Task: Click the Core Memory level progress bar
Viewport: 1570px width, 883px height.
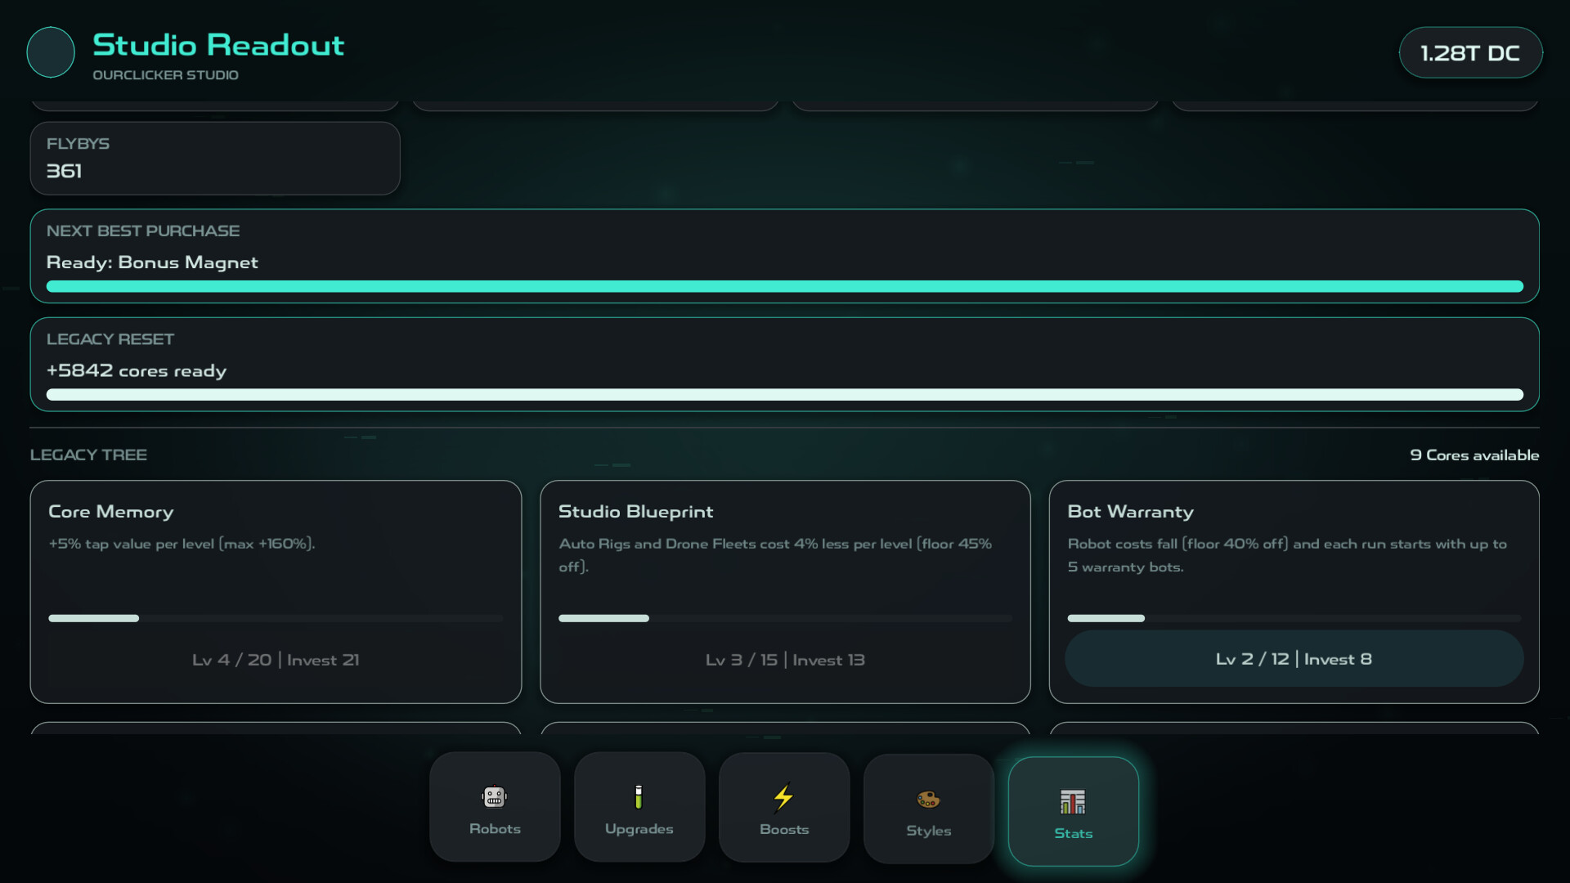Action: [x=276, y=618]
